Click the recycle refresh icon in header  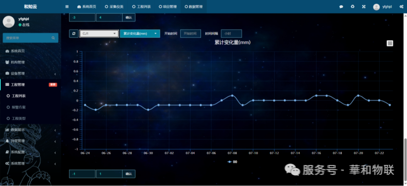pos(352,7)
